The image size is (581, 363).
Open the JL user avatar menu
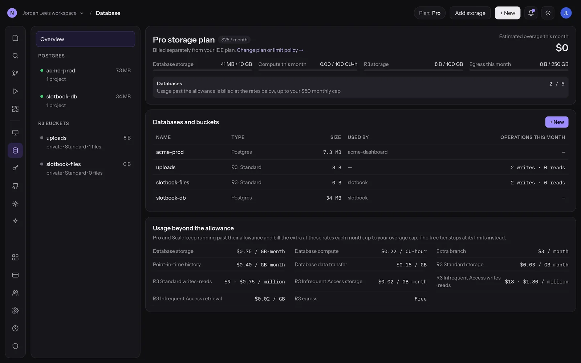click(566, 13)
